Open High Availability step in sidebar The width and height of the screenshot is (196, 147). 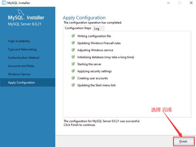[19, 41]
